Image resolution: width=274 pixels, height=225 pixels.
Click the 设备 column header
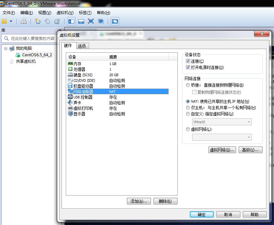pyautogui.click(x=87, y=57)
